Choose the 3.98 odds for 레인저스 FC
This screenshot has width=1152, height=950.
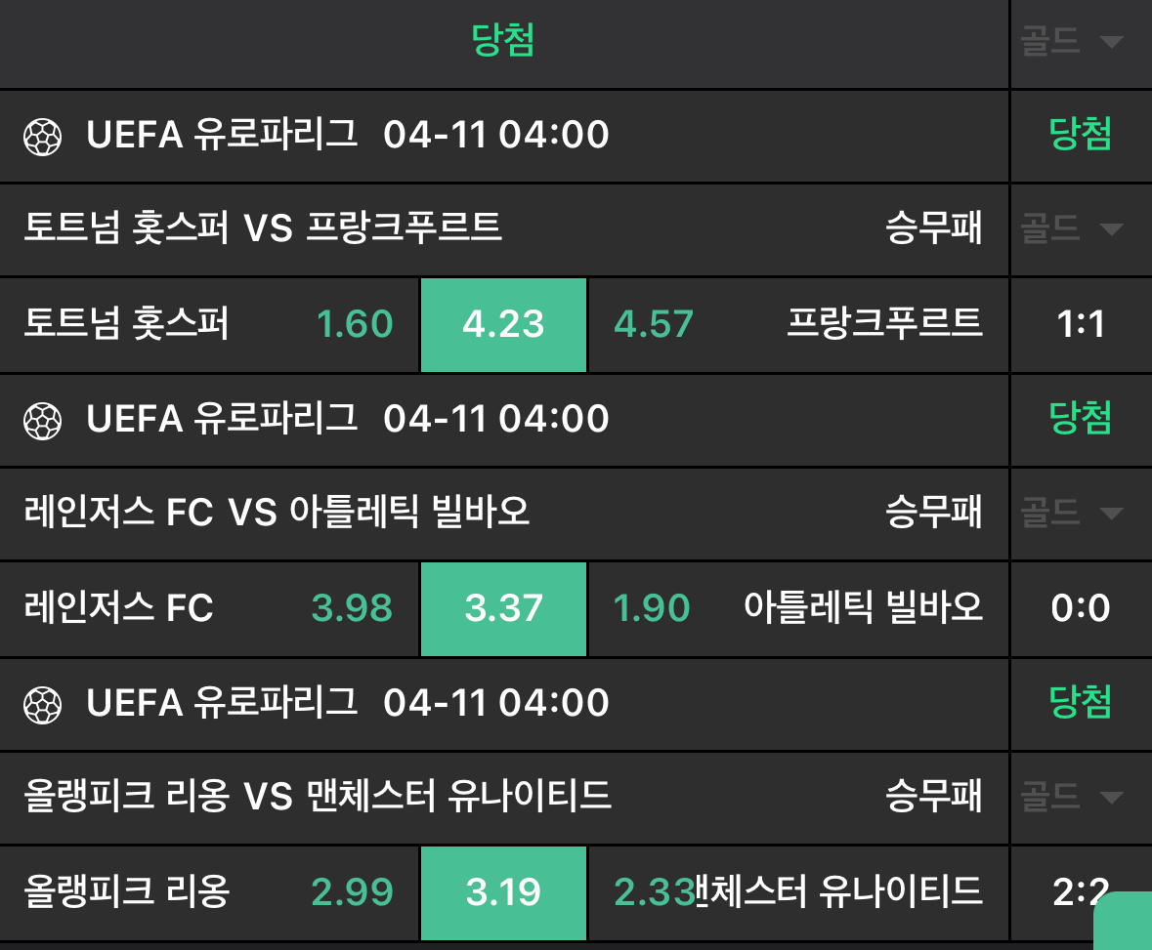tap(352, 609)
